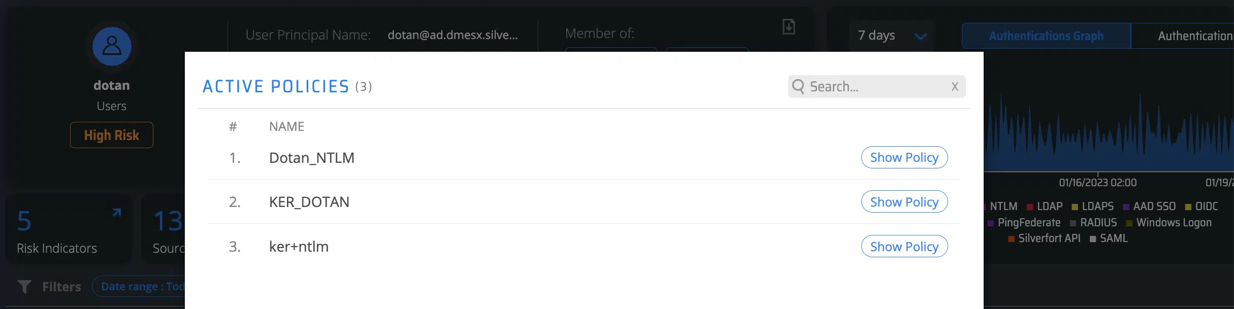
Task: Click the Filters funnel icon
Action: (24, 287)
